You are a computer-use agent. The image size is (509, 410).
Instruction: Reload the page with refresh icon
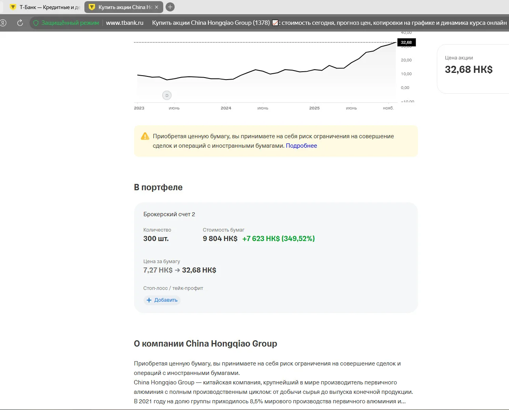[20, 23]
